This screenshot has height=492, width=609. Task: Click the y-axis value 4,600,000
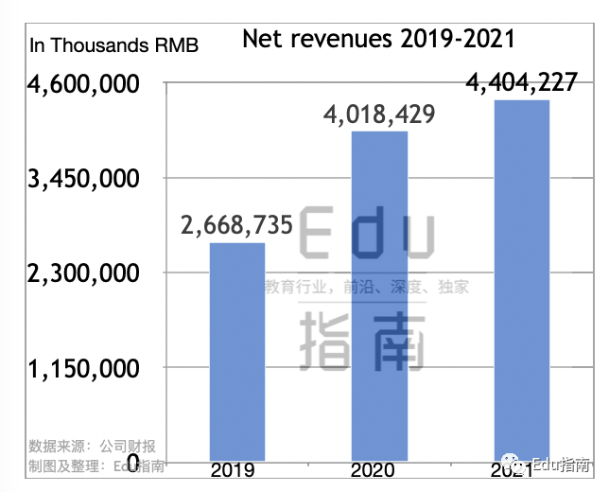point(83,84)
